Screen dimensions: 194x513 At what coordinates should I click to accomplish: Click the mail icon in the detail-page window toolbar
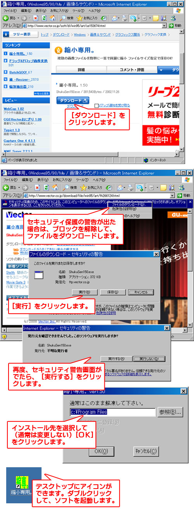(115, 18)
